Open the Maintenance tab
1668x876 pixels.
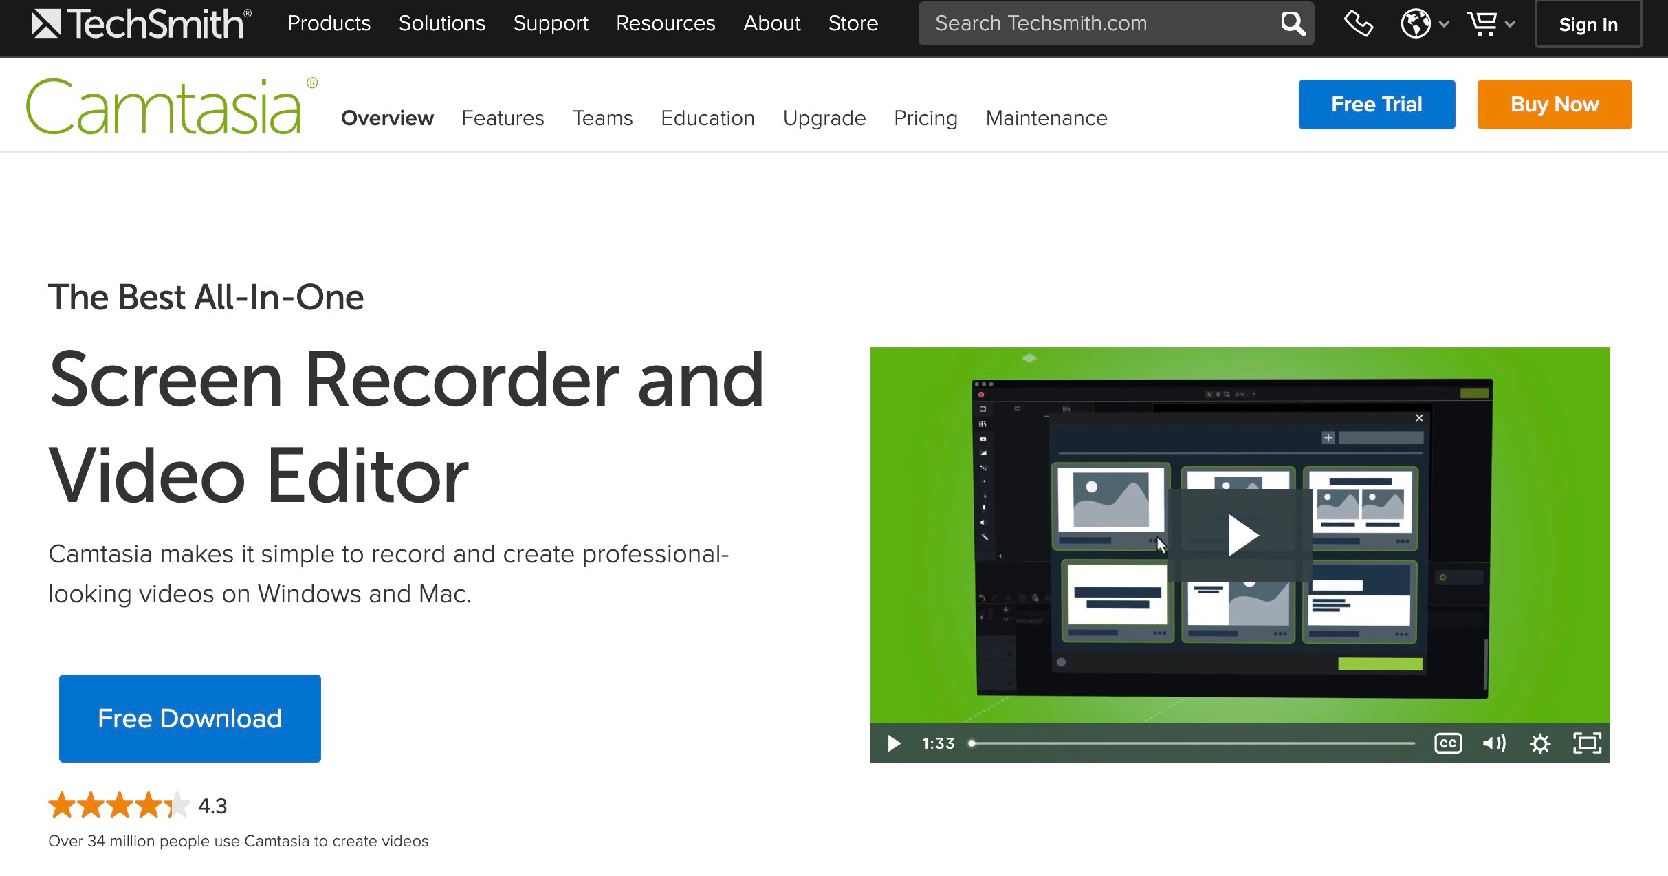(1046, 118)
